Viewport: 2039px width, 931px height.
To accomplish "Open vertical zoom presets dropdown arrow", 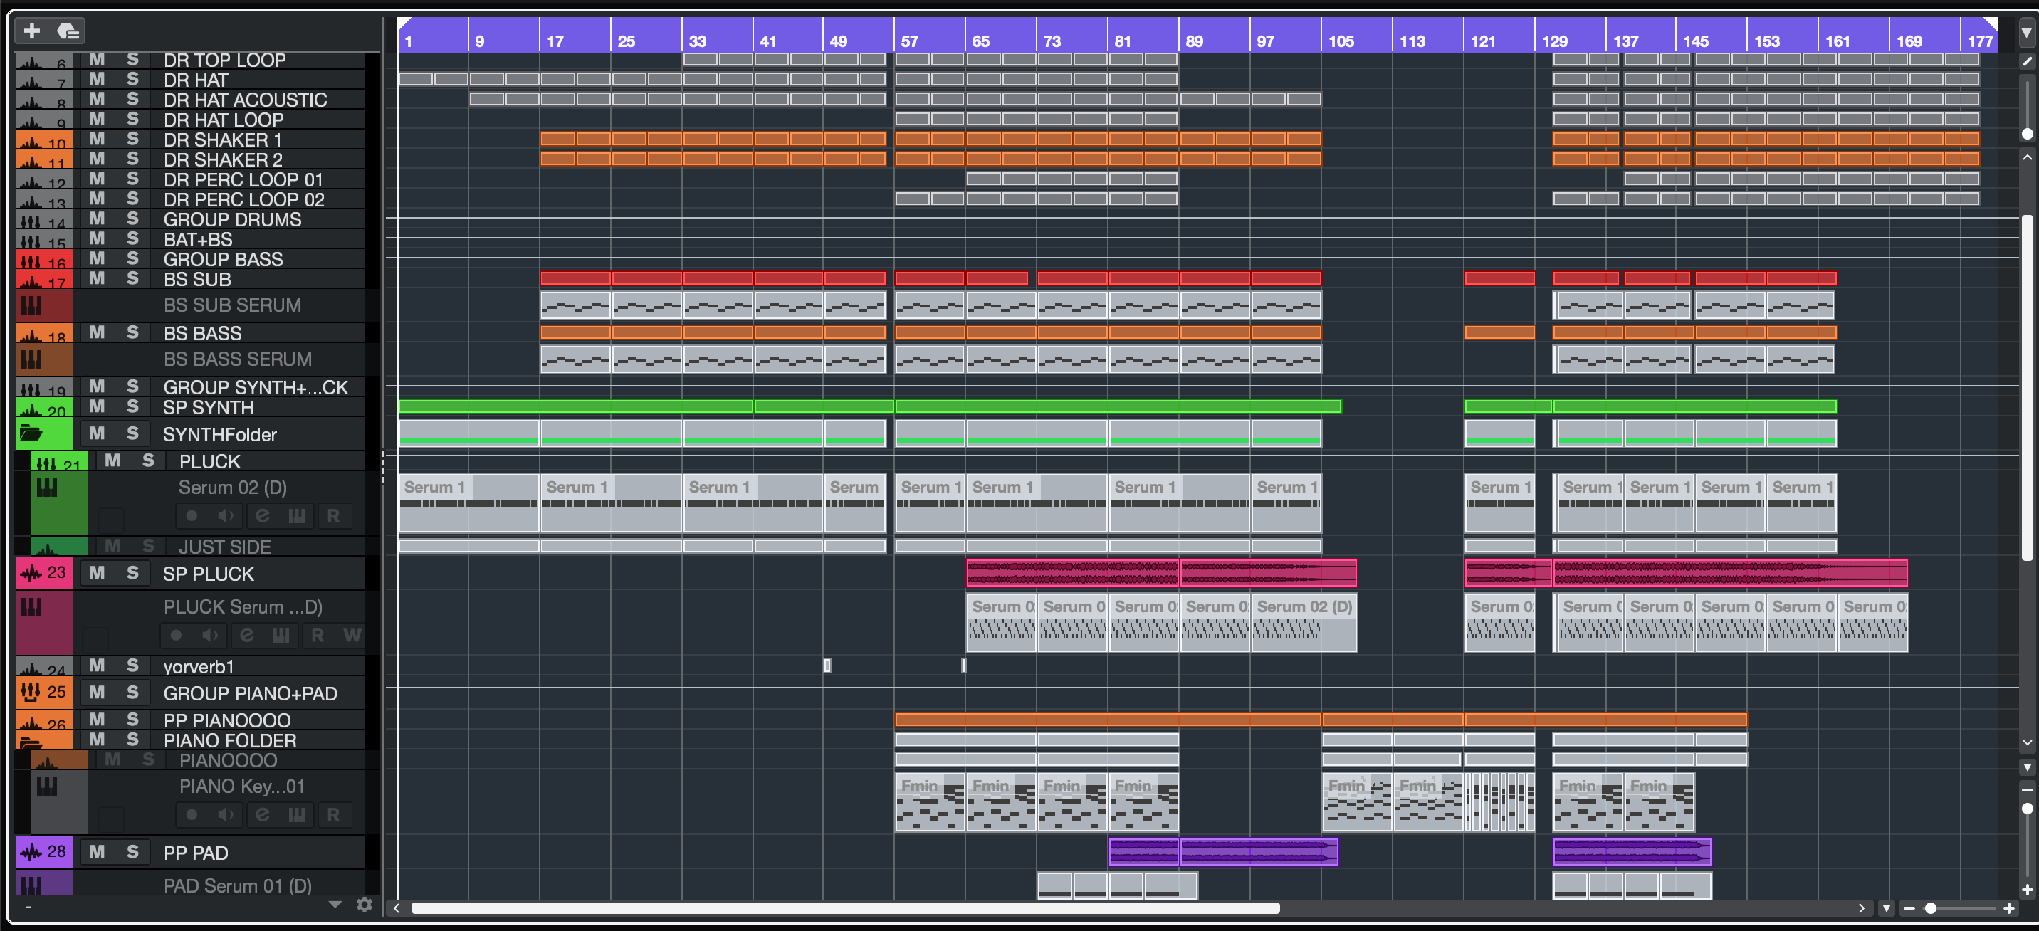I will click(2027, 768).
